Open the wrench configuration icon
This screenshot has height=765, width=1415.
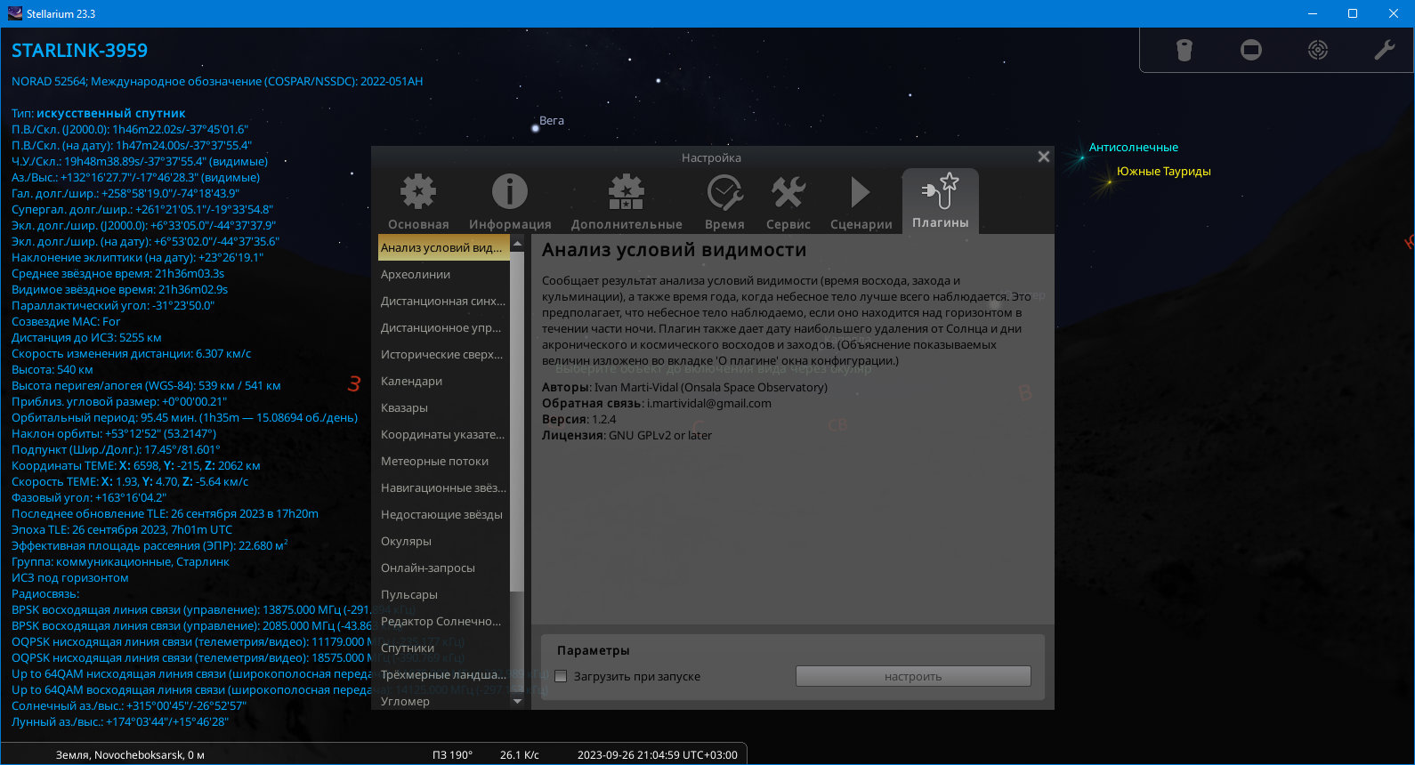pyautogui.click(x=1385, y=50)
